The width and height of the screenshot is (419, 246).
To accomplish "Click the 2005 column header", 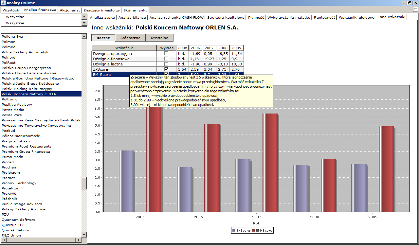I will pos(183,48).
